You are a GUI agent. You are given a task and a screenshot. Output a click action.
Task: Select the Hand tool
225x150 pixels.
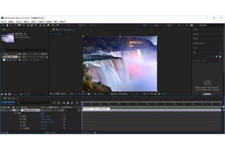click(7, 25)
